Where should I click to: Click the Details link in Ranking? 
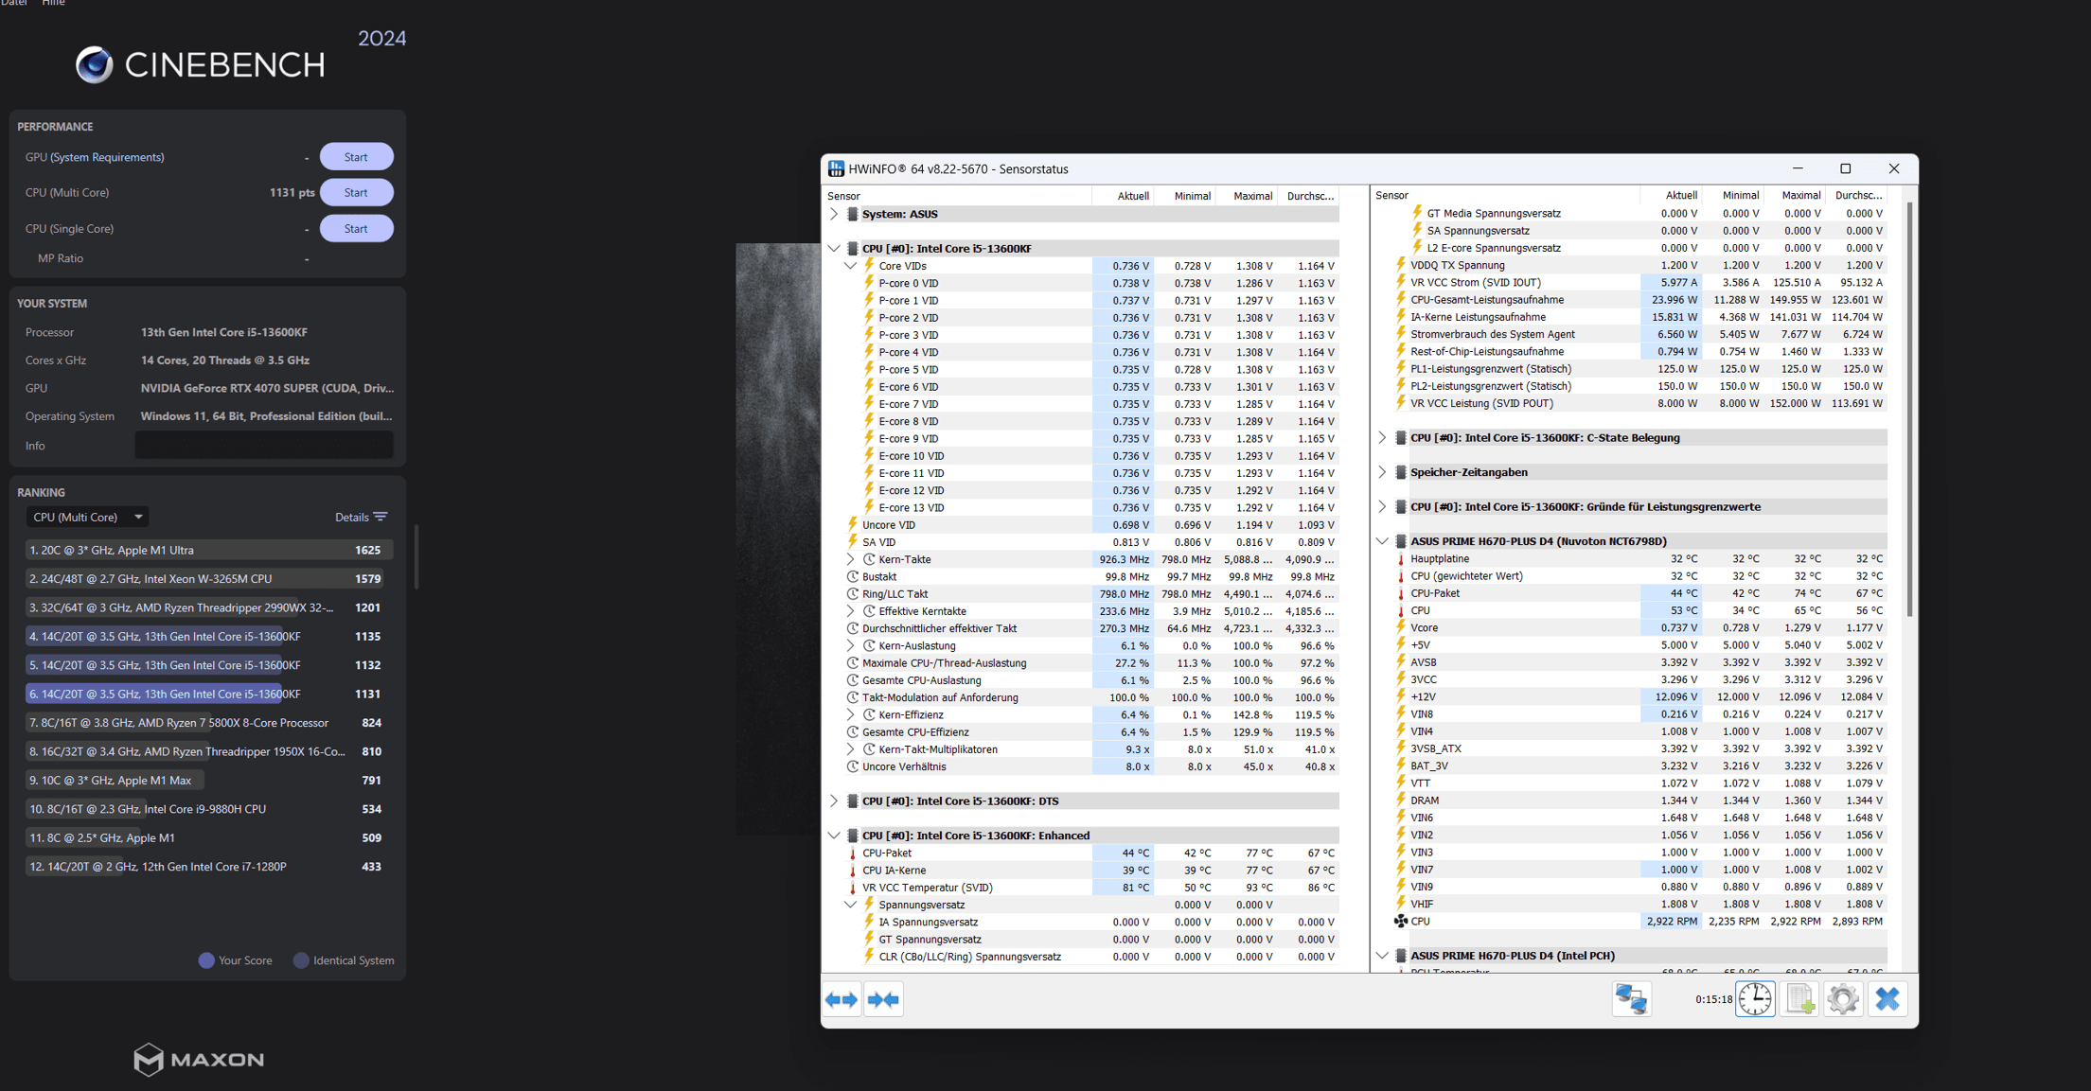click(x=351, y=517)
